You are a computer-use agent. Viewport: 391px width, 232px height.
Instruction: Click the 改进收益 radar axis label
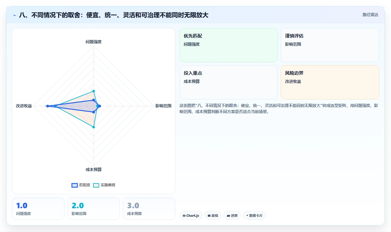coord(24,106)
